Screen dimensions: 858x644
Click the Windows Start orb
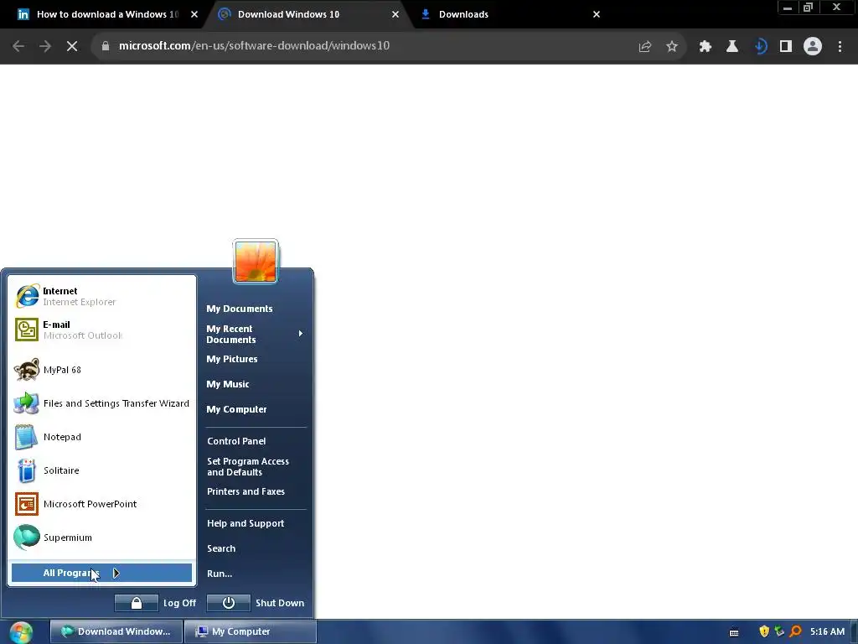pos(21,632)
